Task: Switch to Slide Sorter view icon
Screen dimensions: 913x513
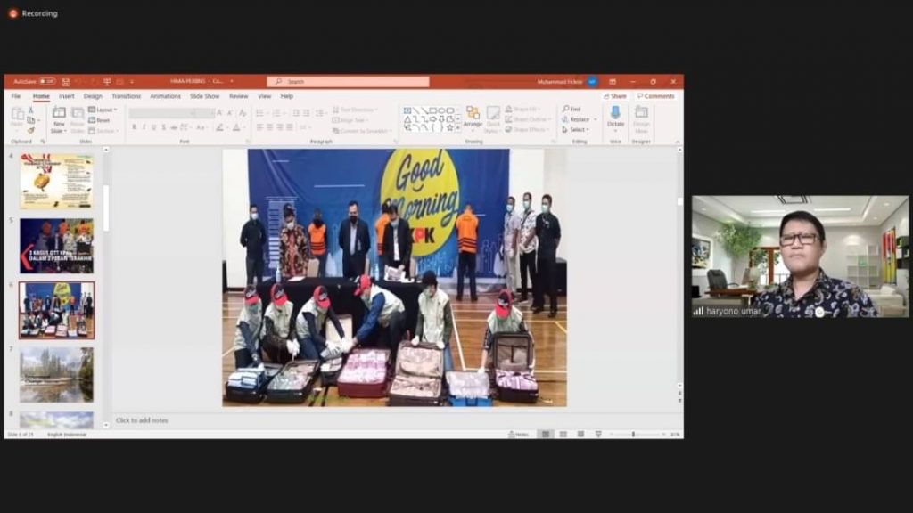Action: (x=563, y=435)
